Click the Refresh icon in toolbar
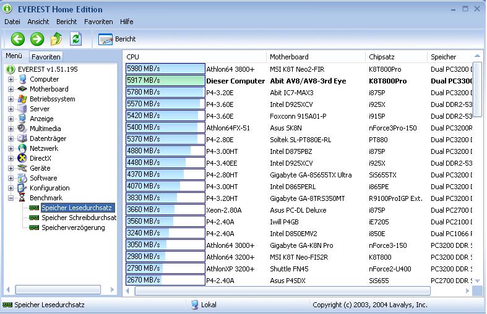 [x=75, y=39]
